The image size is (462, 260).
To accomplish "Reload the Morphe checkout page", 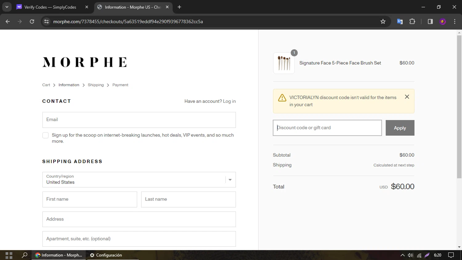I will point(32,22).
